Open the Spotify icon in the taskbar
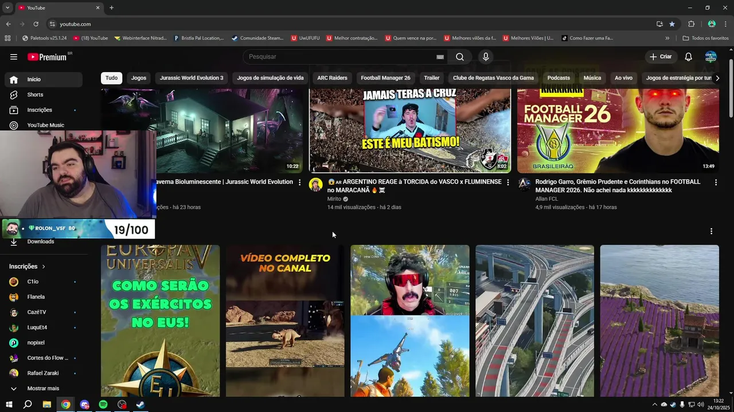The image size is (734, 412). pos(103,405)
